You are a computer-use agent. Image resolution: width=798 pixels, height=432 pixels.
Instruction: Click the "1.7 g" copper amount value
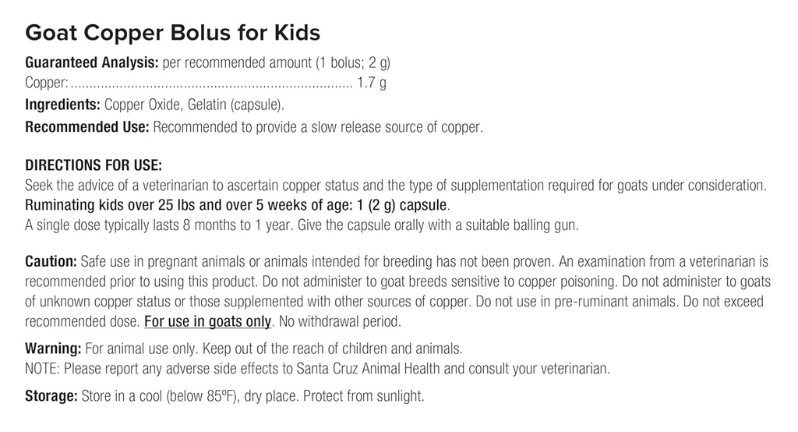click(x=372, y=83)
